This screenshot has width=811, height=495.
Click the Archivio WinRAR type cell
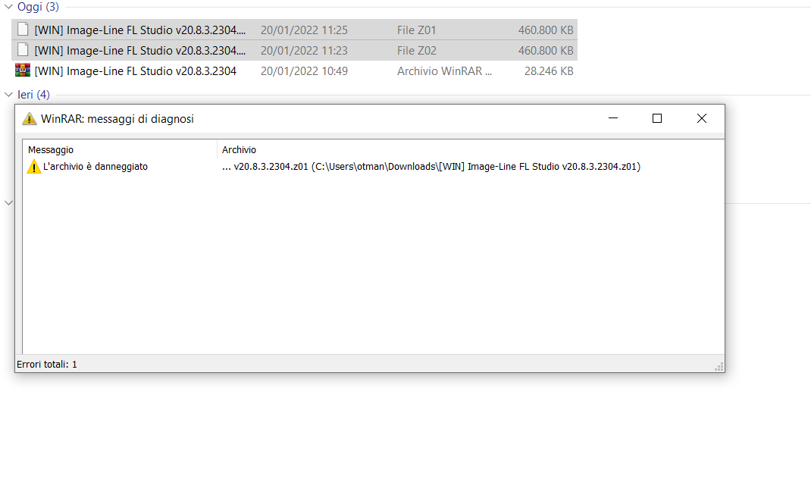[444, 70]
